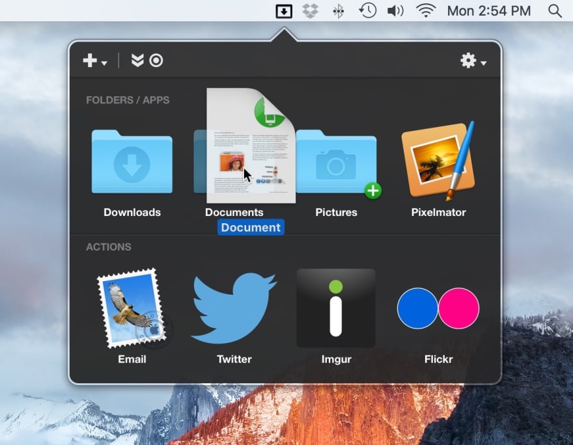Viewport: 573px width, 445px height.
Task: Select the Pictures folder
Action: click(336, 161)
